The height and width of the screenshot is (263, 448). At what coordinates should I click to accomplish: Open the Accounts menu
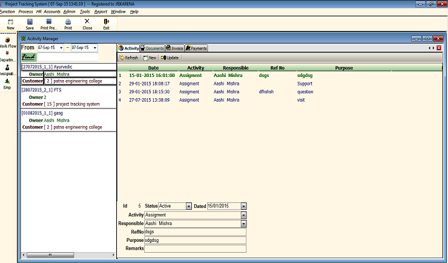[52, 12]
